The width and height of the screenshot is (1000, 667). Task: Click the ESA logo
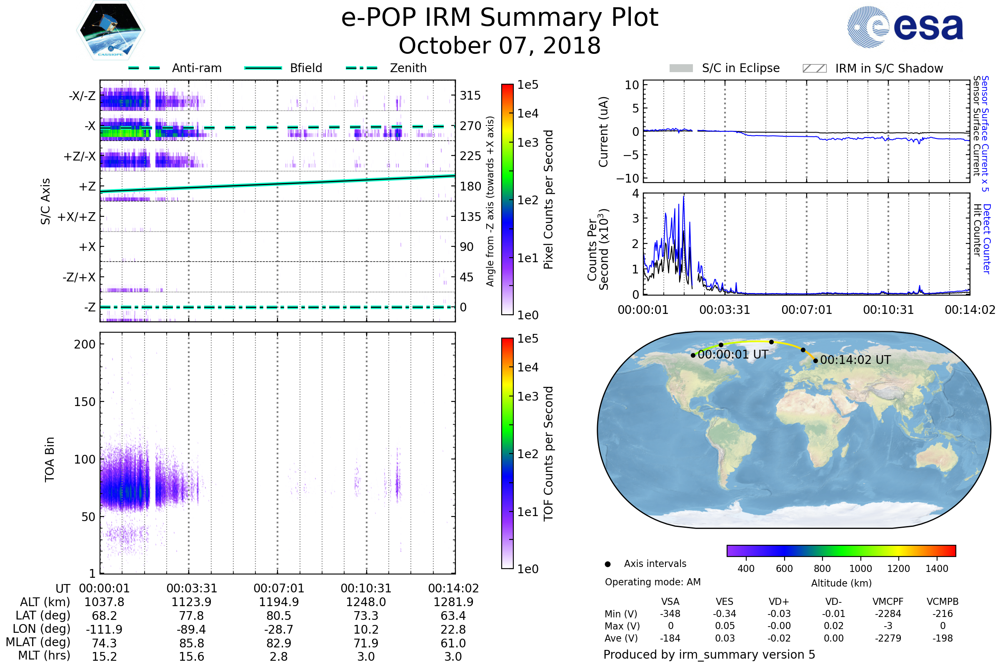click(905, 27)
